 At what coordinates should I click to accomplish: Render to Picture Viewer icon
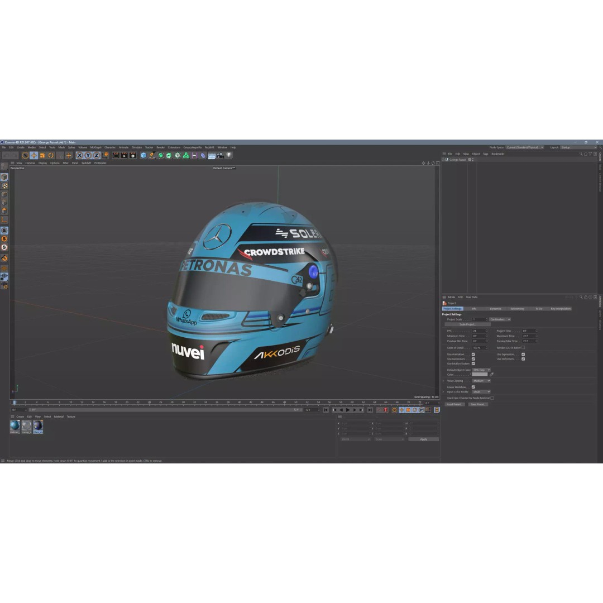pos(124,155)
